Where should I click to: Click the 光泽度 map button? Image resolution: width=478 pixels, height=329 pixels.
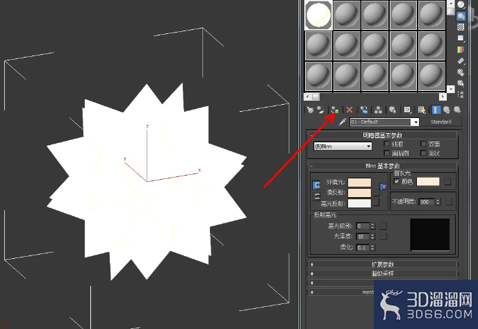point(384,237)
